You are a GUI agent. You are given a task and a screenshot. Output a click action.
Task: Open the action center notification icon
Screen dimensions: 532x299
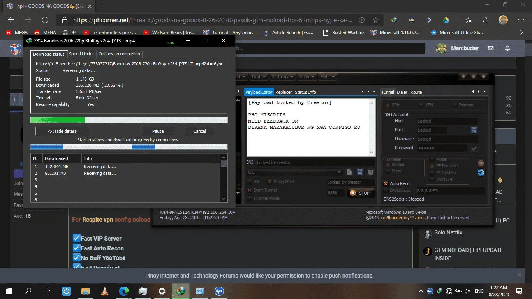pos(519,291)
